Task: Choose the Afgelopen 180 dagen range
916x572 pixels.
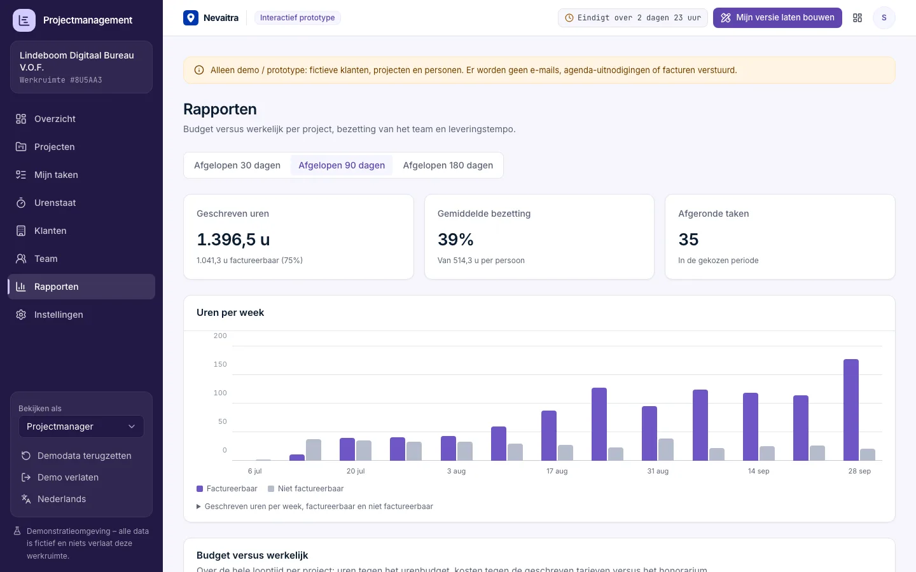Action: [x=448, y=165]
